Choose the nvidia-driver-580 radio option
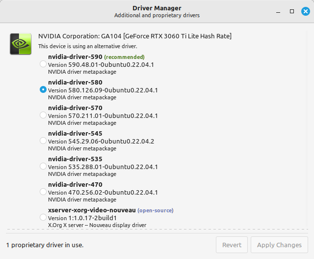Viewport: 314px width, 259px height. click(x=43, y=89)
